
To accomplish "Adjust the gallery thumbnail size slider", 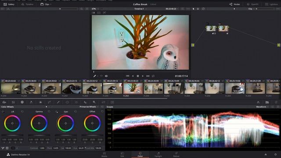I will [x=68, y=9].
